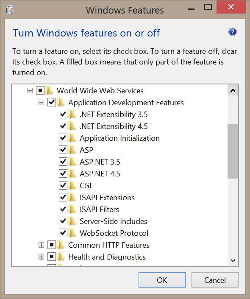Click the scrollbar up arrow

(233, 90)
